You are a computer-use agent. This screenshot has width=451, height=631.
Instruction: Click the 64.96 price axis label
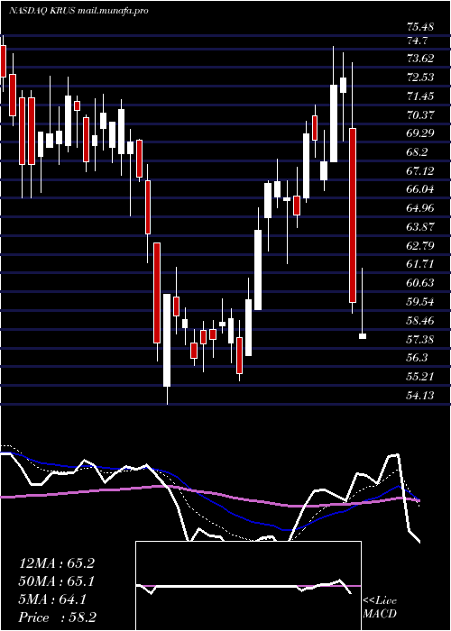(420, 208)
